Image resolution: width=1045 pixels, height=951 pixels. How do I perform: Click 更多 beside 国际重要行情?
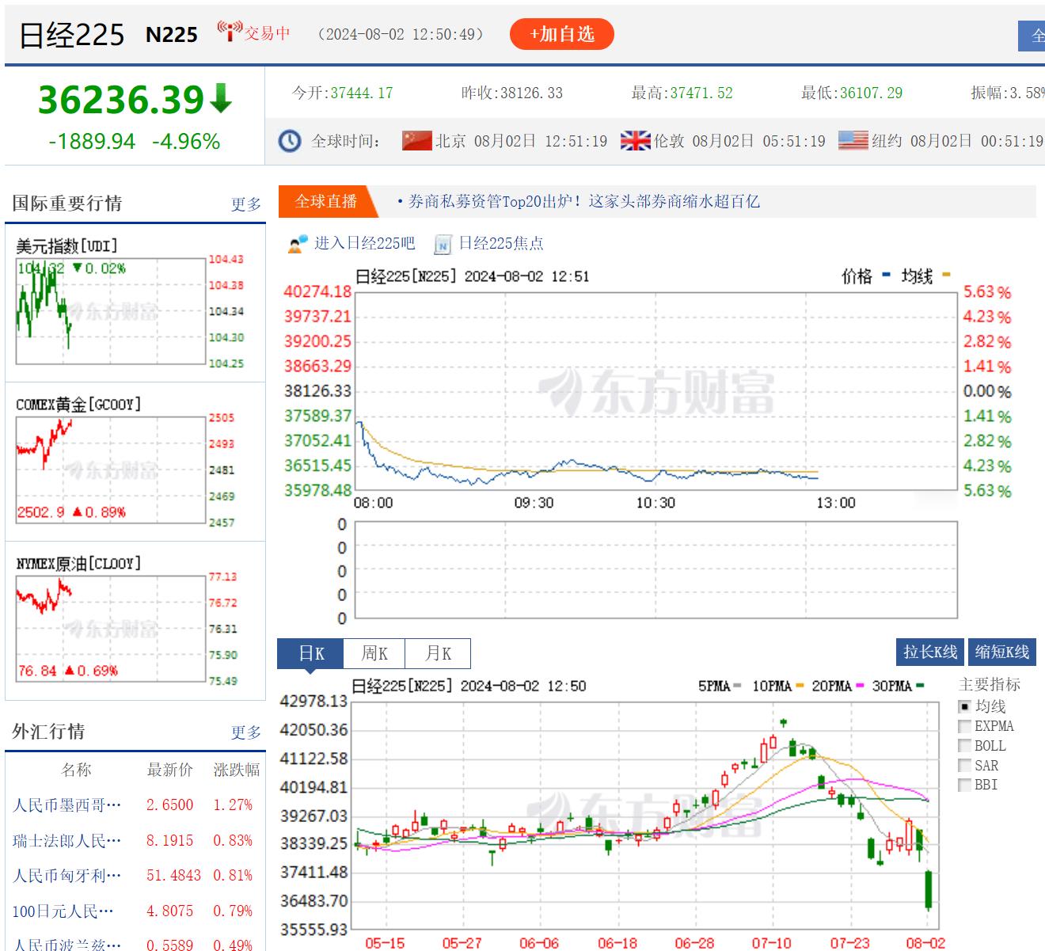coord(246,204)
